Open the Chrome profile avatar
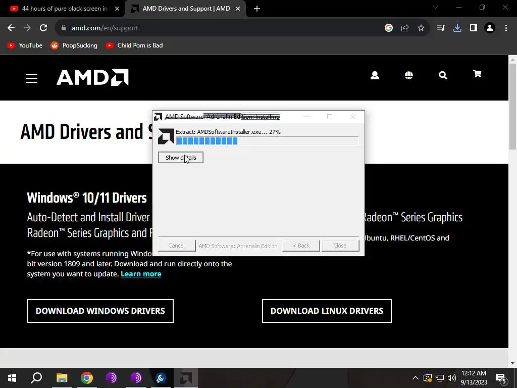The image size is (517, 388). tap(490, 28)
